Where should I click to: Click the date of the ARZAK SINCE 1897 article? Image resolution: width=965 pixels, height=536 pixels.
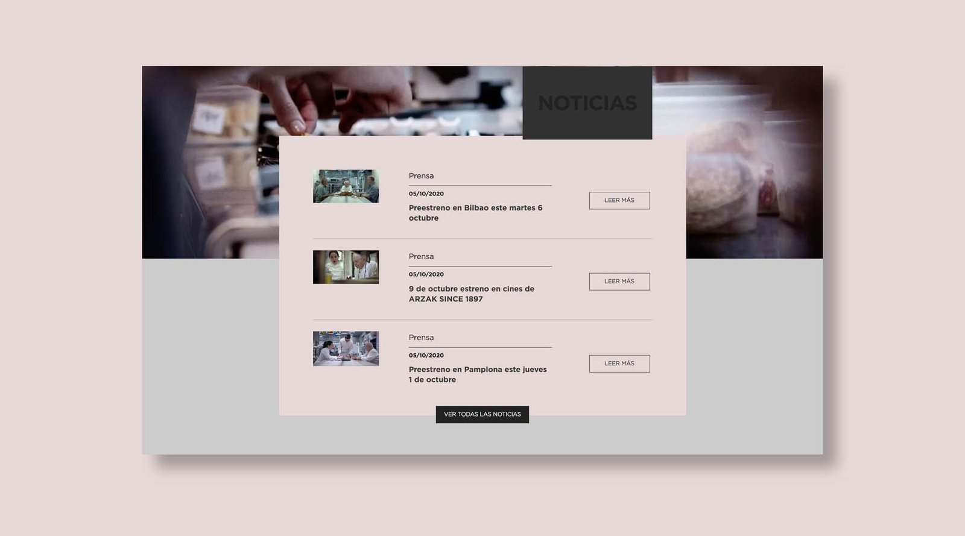[x=426, y=274]
